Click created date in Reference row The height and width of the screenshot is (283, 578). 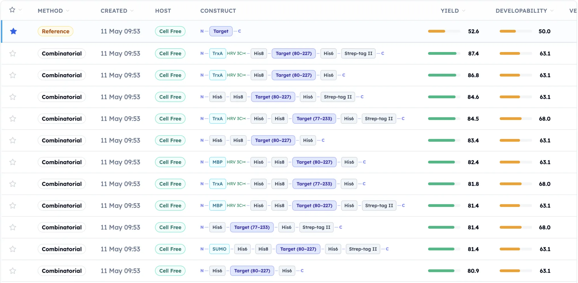(x=120, y=31)
